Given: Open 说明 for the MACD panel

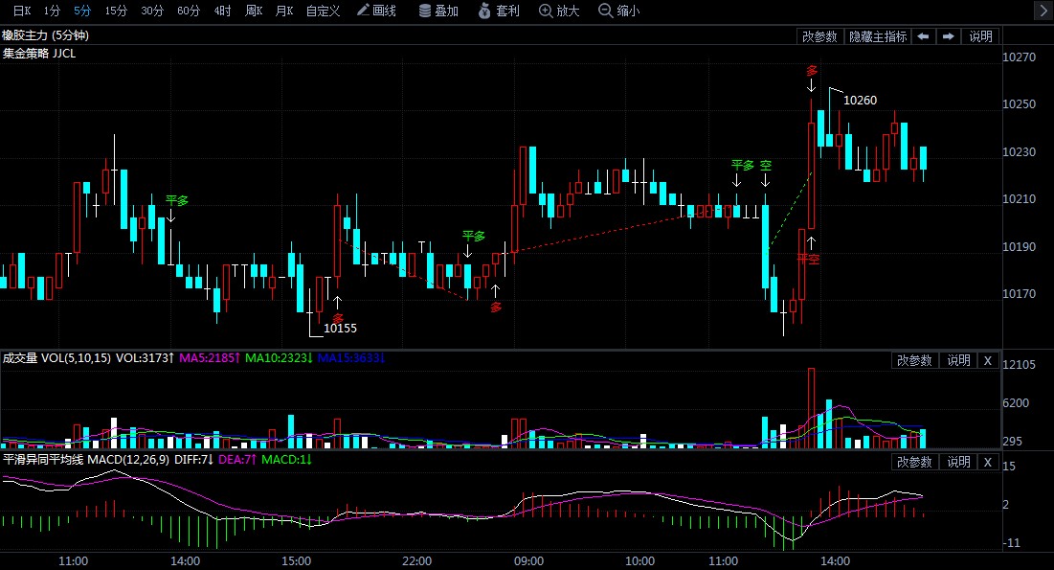Looking at the screenshot, I should [958, 463].
